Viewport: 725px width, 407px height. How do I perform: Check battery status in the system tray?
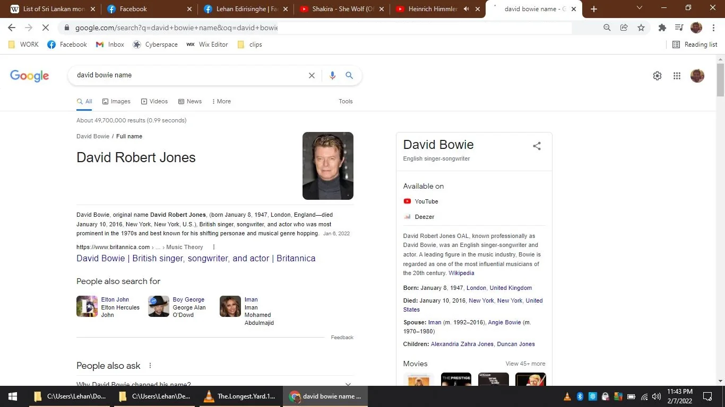coord(631,396)
